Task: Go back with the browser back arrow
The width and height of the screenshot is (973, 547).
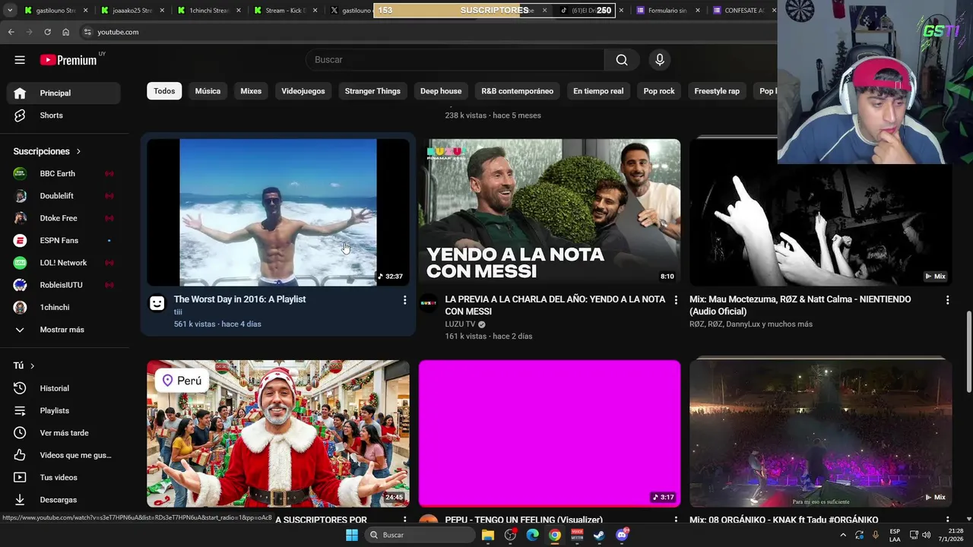Action: 11,32
